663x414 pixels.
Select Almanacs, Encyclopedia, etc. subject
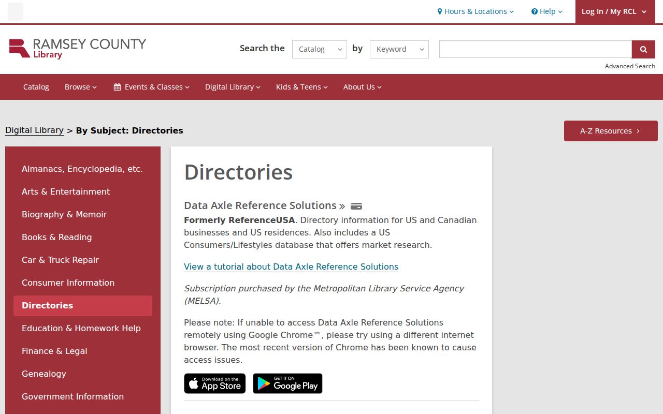83,169
